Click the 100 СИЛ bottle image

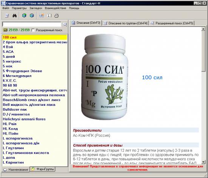(105, 77)
